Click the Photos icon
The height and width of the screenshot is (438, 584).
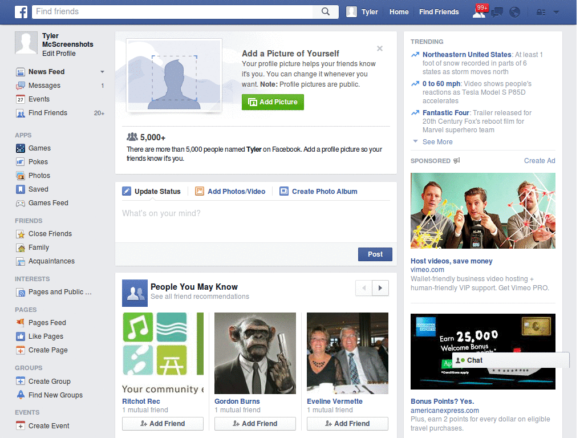[21, 176]
